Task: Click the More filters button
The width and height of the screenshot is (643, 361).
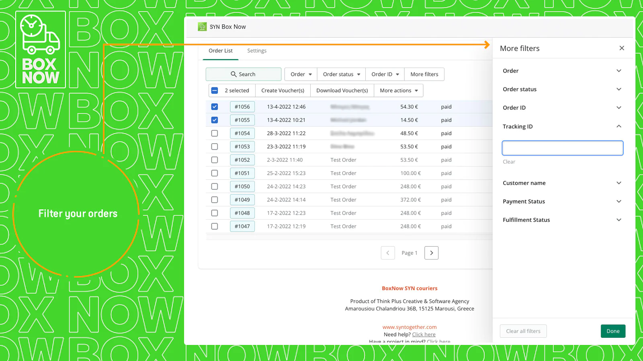Action: (x=424, y=74)
